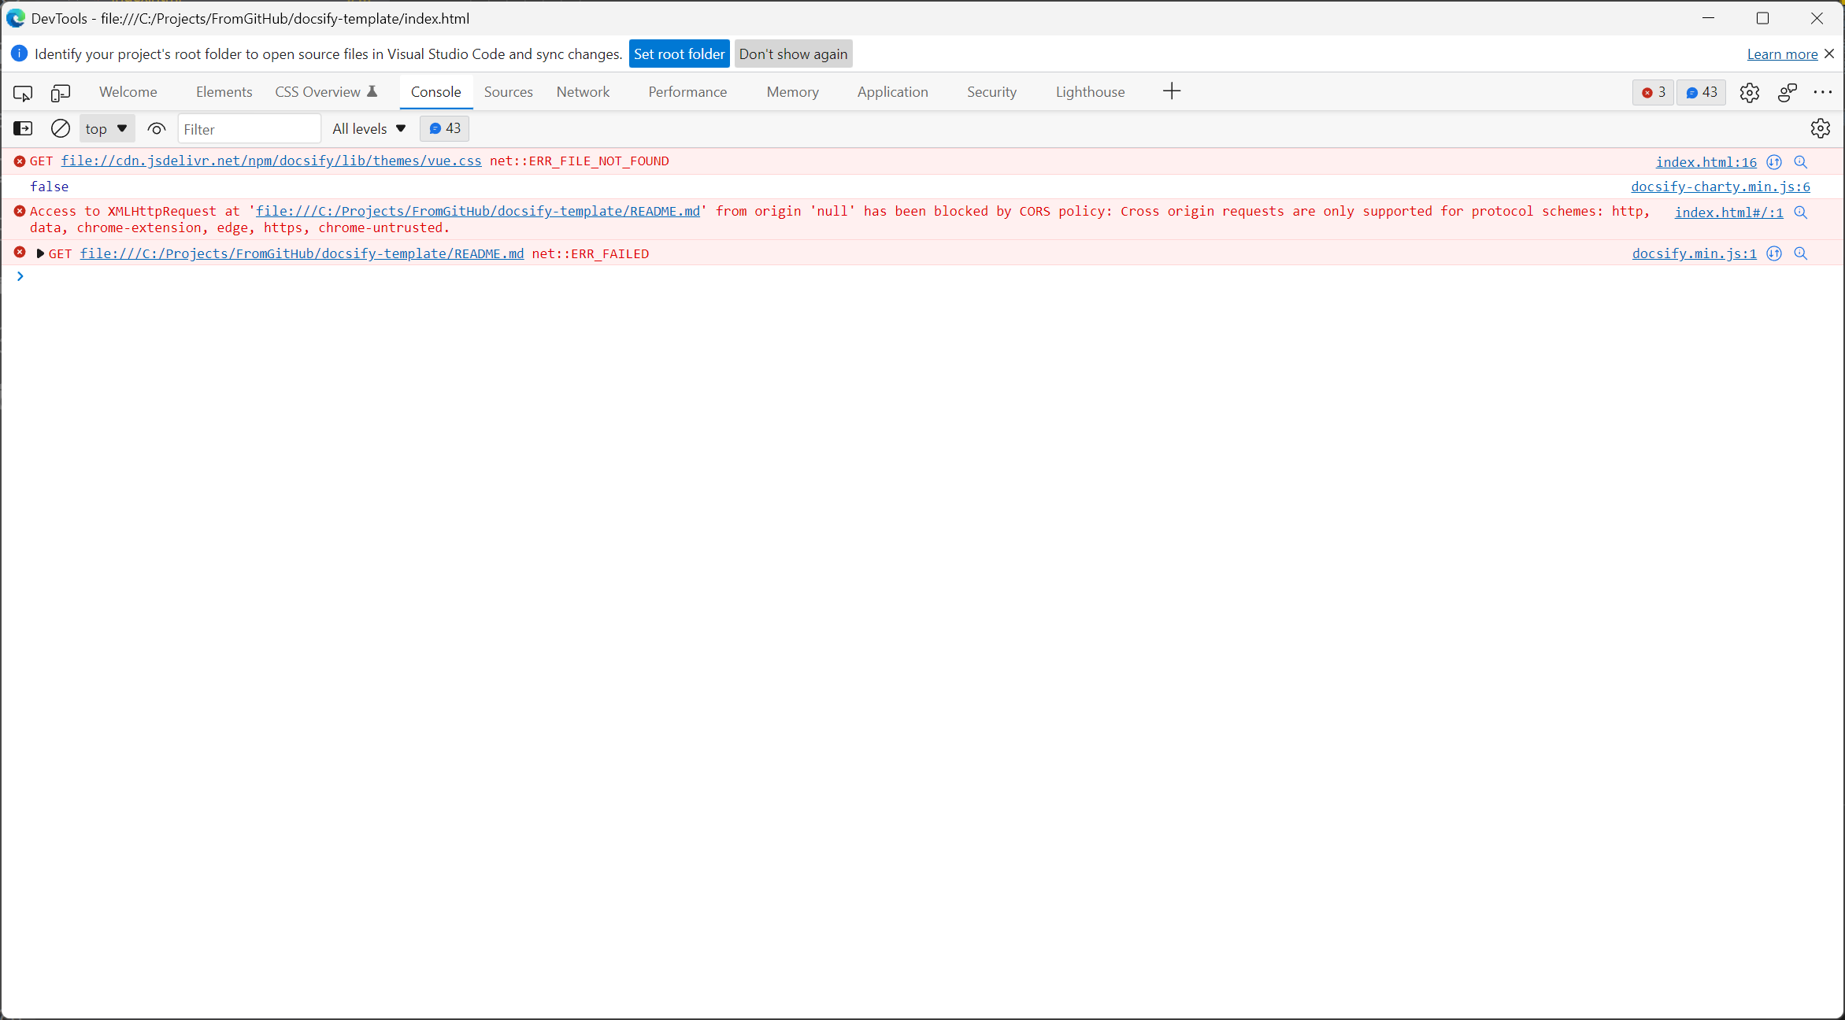Open the docsify-charty.min.js:6 source link
1845x1020 pixels.
[1720, 187]
